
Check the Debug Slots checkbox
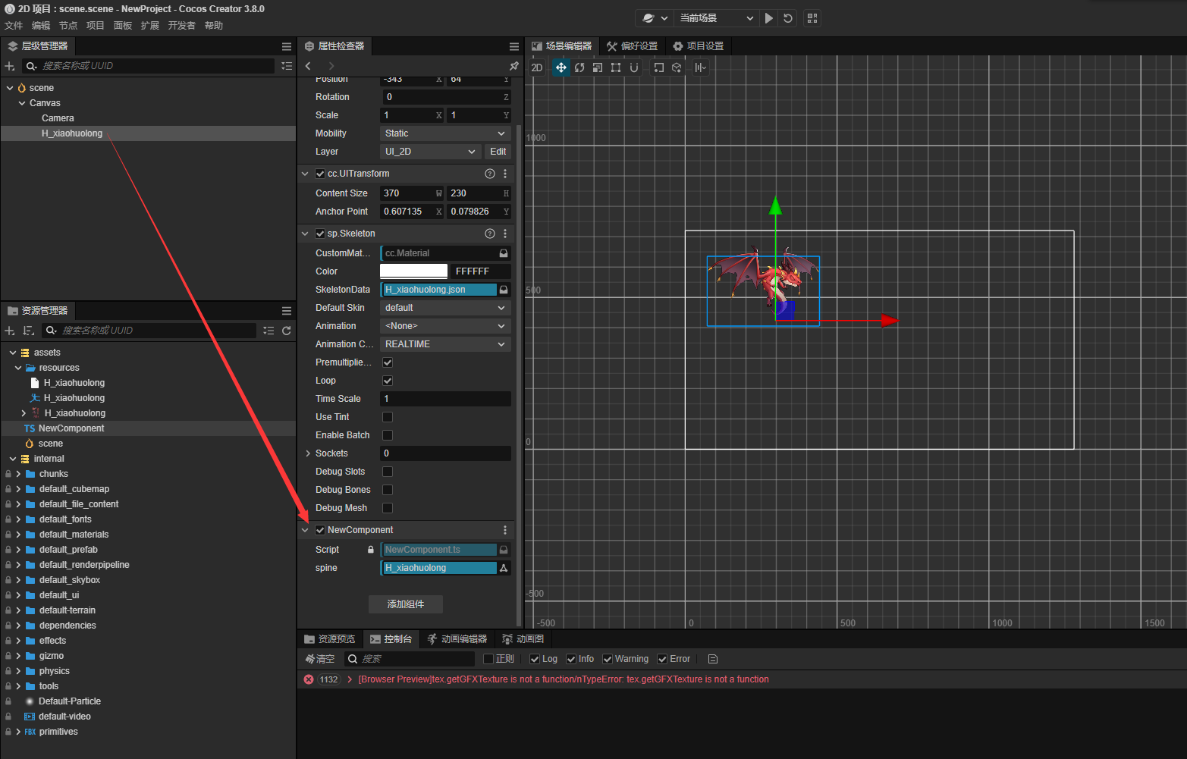[388, 472]
